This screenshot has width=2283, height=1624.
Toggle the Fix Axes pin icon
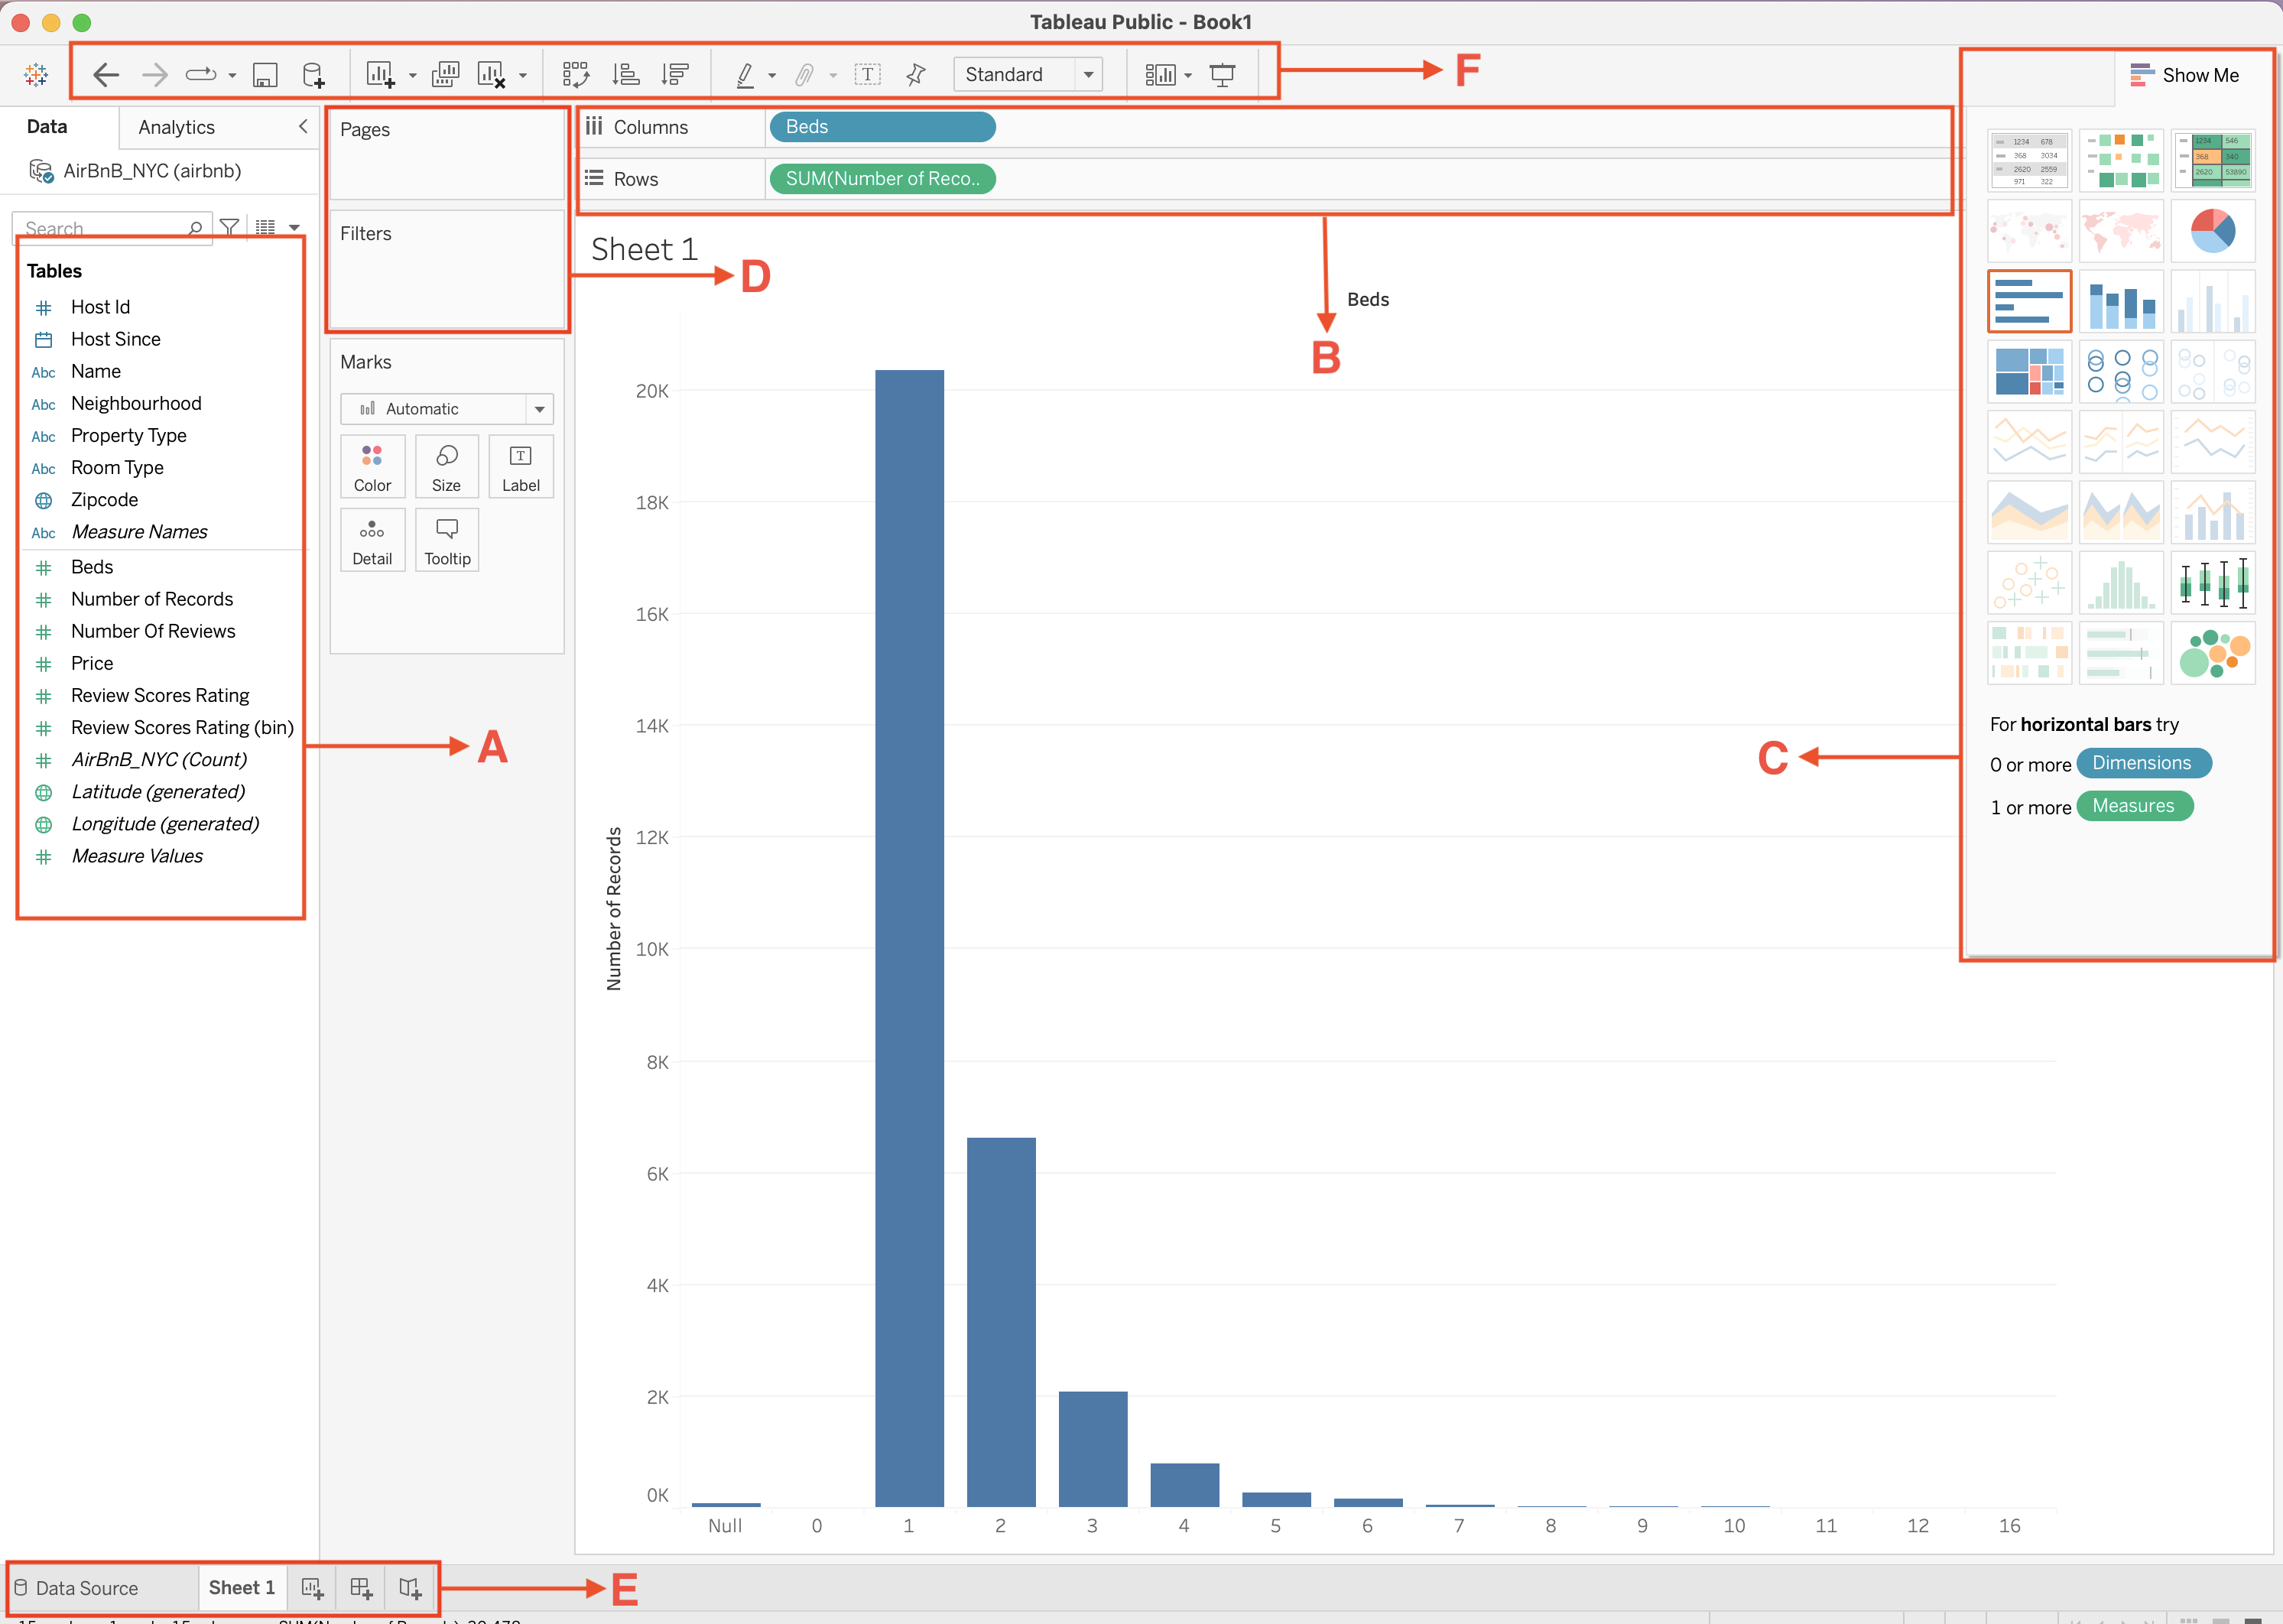pos(915,75)
